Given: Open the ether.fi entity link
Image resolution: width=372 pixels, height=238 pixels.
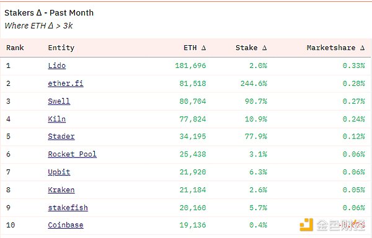Looking at the screenshot, I should 66,83.
